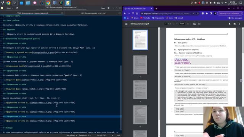Screen dimensions: 244x137
Task: Open a new Chrome tab
Action: [x=156, y=9]
